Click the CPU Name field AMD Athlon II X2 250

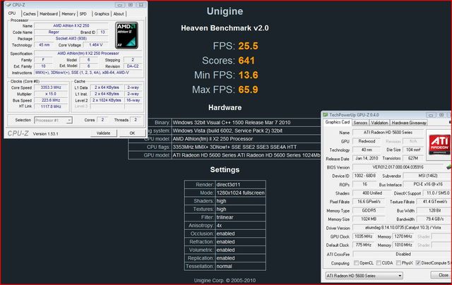click(71, 25)
